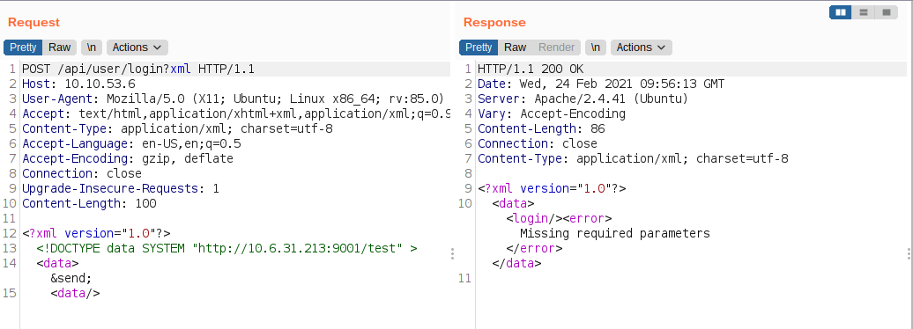Image resolution: width=913 pixels, height=329 pixels.
Task: Click the <!DOCTYPE data SYSTEM line
Action: pyautogui.click(x=227, y=248)
